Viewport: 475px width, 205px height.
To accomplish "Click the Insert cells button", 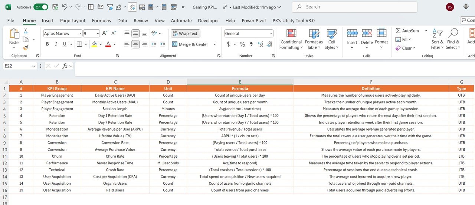I will [x=352, y=39].
